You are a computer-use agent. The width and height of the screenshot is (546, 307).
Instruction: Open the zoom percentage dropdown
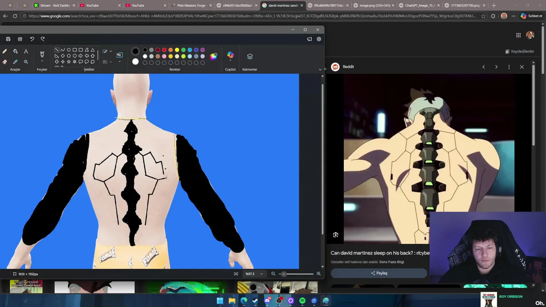click(261, 274)
